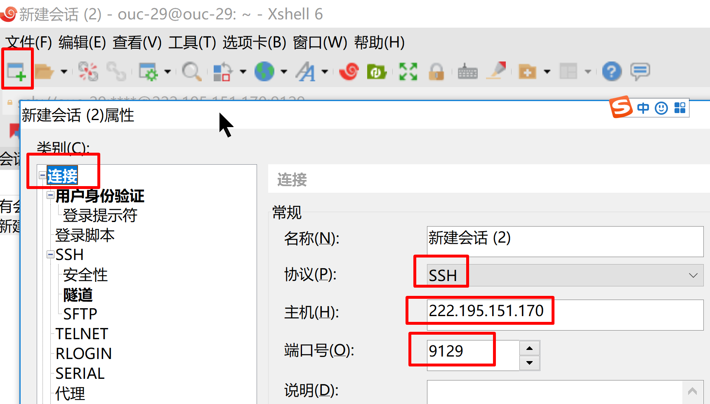Click the 说明(D) description text box
This screenshot has width=710, height=404.
coord(554,392)
